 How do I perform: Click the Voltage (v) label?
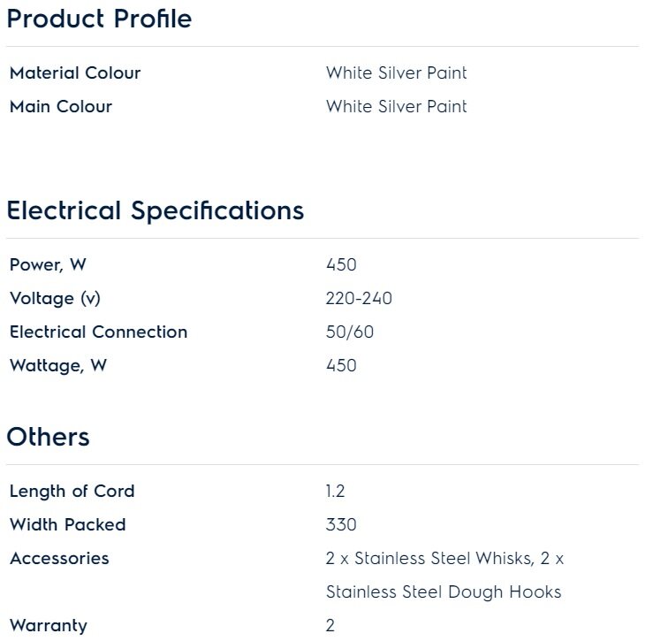[x=55, y=299]
